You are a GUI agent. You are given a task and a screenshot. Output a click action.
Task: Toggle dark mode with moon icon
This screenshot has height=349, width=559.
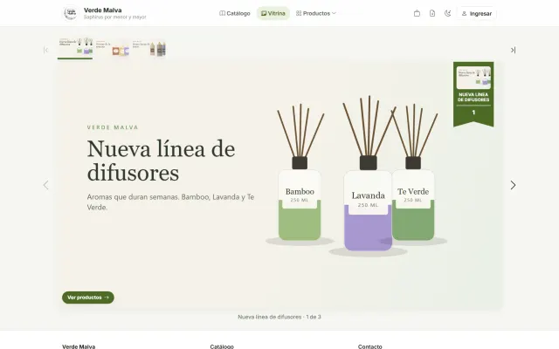(448, 14)
